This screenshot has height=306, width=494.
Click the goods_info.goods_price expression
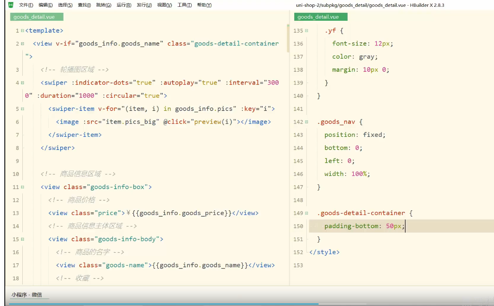point(182,213)
